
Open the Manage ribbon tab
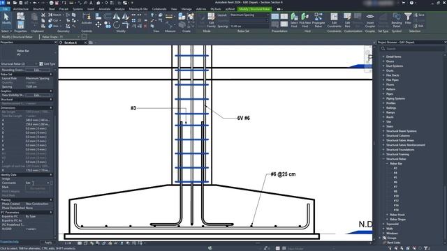(186, 9)
